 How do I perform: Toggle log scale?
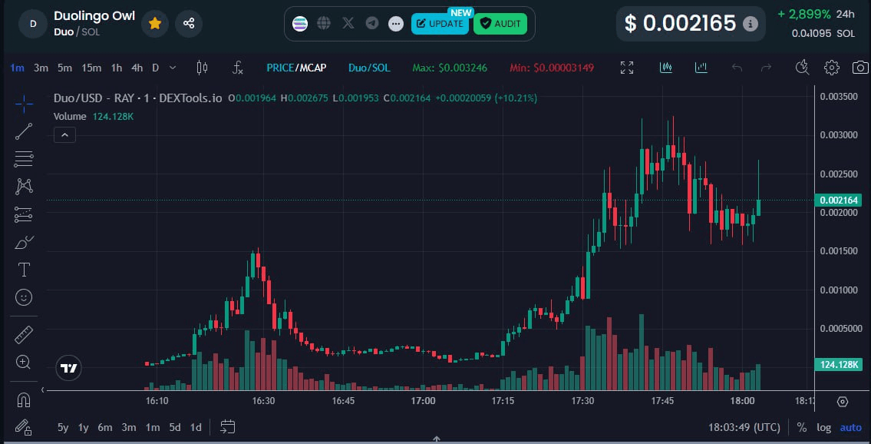[x=823, y=427]
